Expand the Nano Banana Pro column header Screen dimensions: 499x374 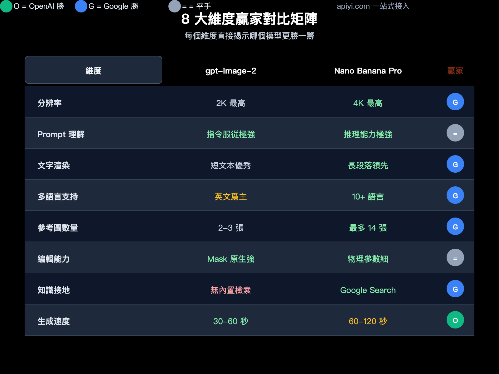[x=368, y=71]
